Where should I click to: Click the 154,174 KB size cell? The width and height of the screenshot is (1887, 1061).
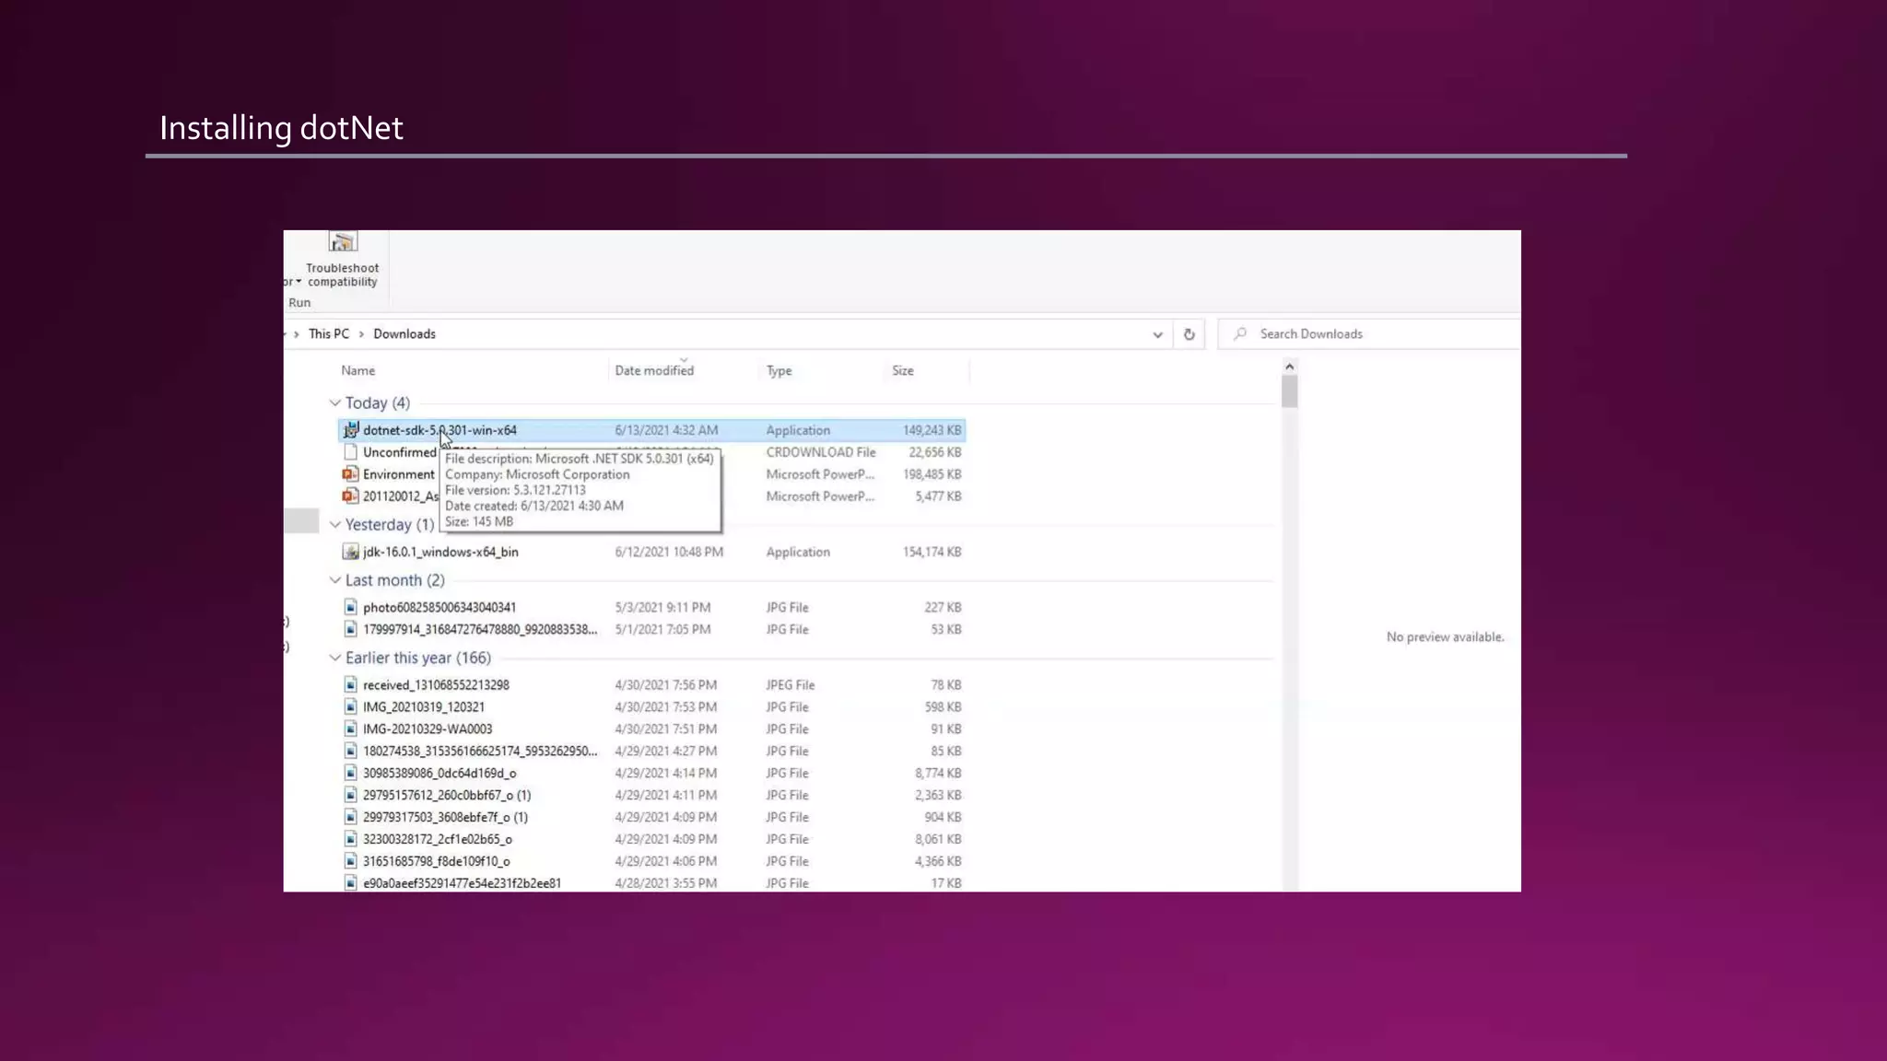932,552
